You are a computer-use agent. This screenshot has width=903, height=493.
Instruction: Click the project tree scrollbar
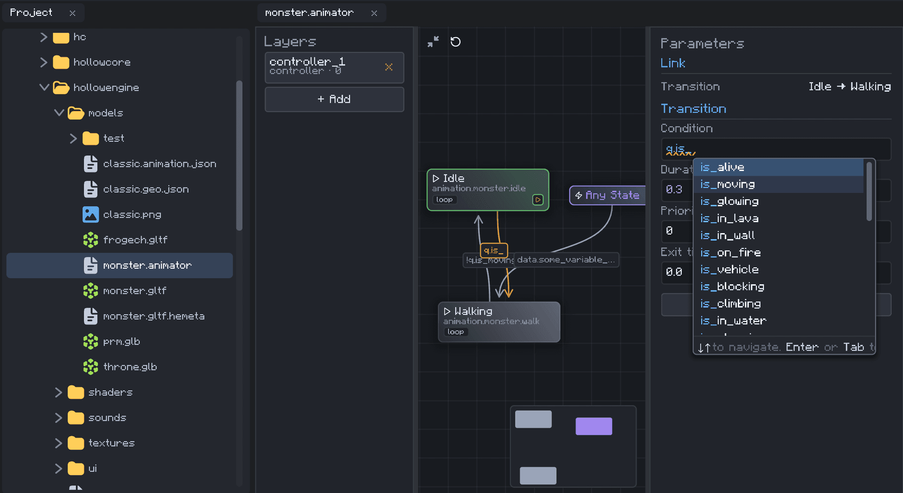click(x=239, y=155)
